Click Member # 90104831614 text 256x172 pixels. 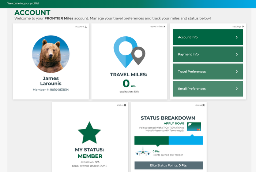(51, 90)
